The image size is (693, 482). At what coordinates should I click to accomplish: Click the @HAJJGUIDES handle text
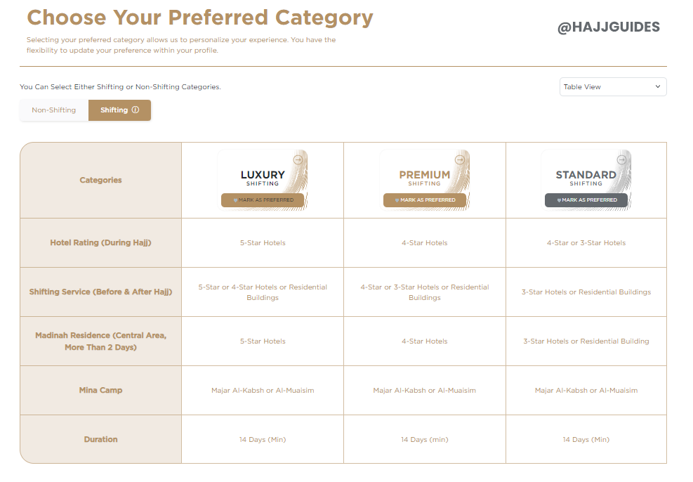[609, 28]
